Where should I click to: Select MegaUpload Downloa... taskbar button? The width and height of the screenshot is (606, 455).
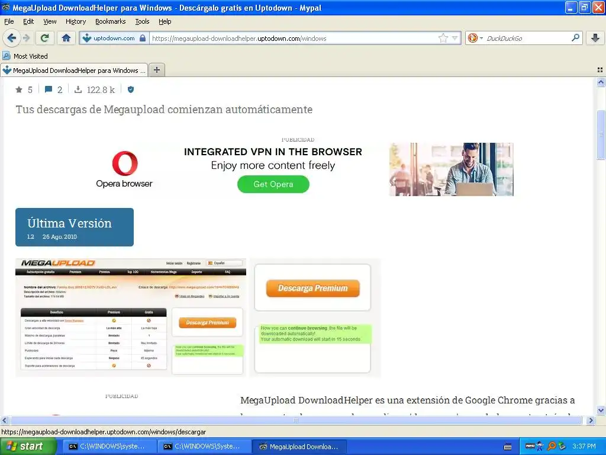click(x=299, y=447)
